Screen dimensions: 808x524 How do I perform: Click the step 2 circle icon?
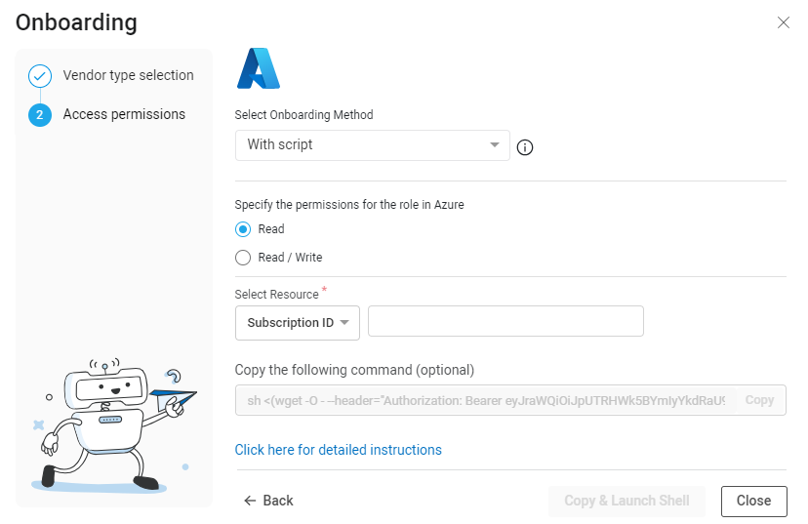40,115
